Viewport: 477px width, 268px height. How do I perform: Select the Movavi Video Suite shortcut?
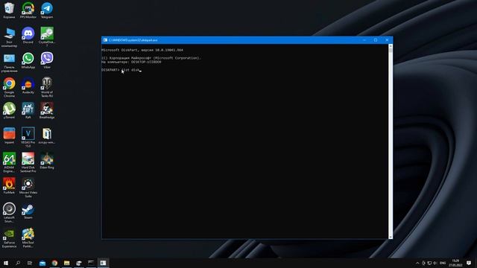pyautogui.click(x=28, y=188)
